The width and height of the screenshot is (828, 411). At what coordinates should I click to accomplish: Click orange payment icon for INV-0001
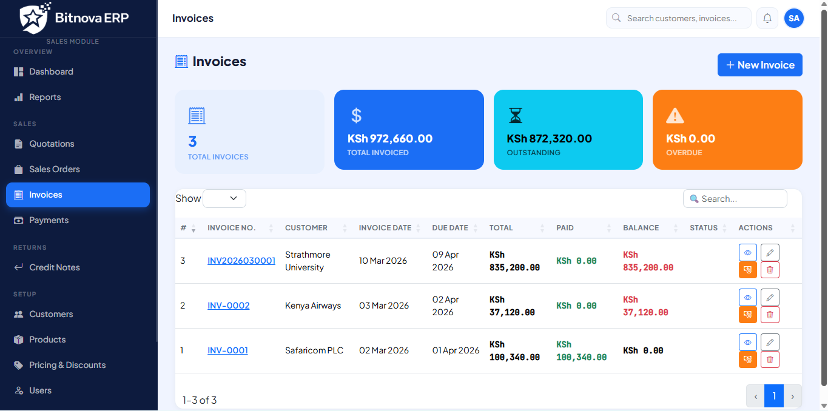click(748, 359)
